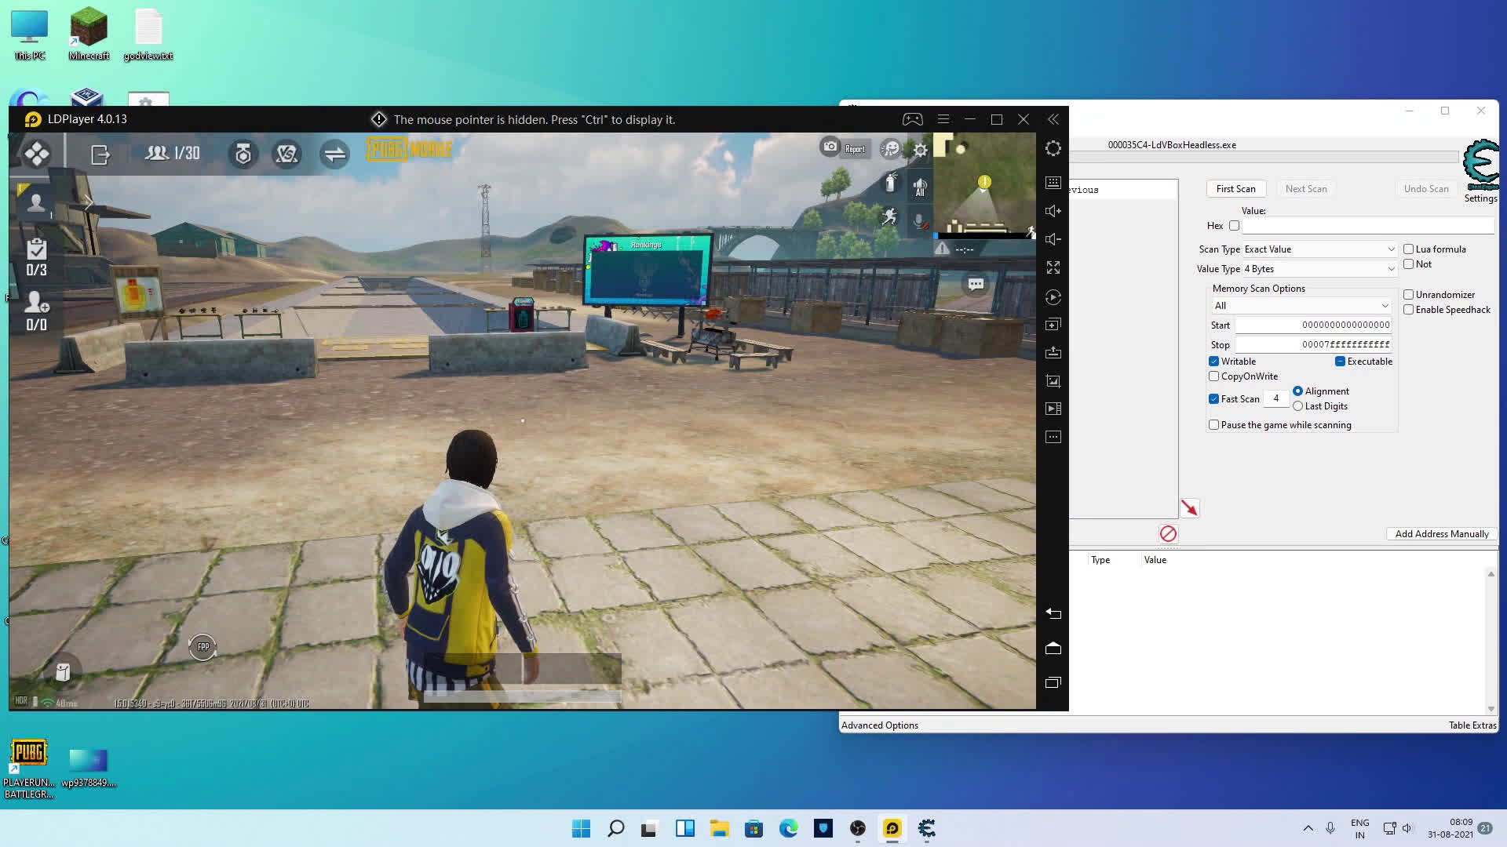The image size is (1507, 847).
Task: Enable the Writable memory scan checkbox
Action: (x=1214, y=361)
